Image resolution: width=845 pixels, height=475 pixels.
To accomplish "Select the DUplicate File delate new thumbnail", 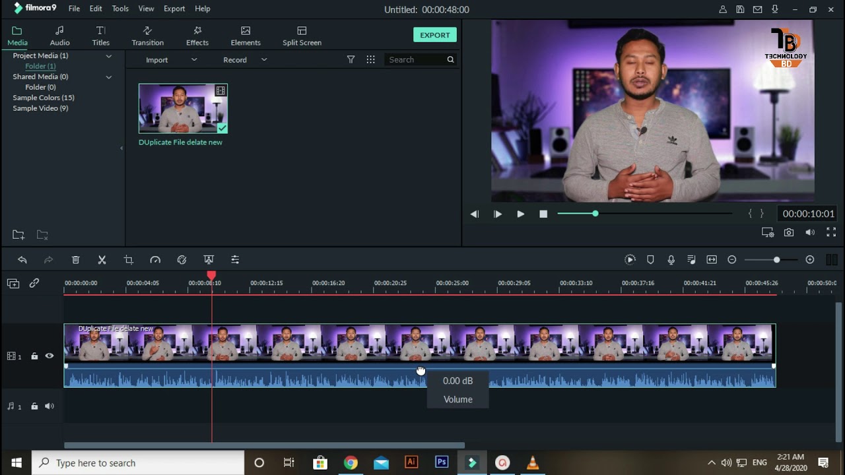I will (183, 108).
